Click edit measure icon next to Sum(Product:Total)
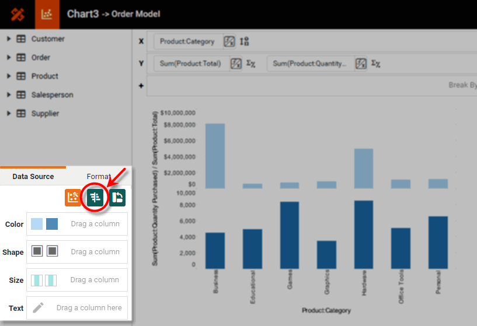This screenshot has width=477, height=326. pos(235,64)
